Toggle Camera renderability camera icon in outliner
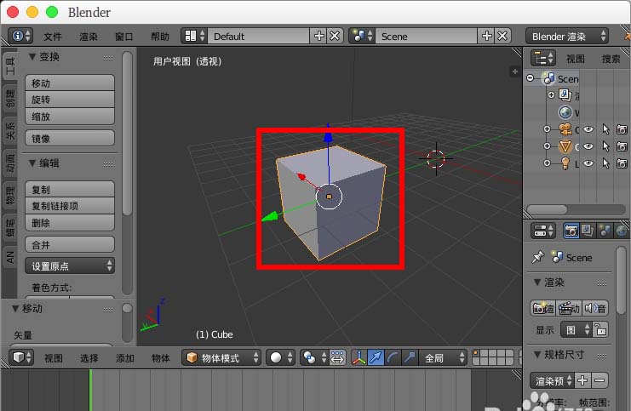The image size is (631, 411). pyautogui.click(x=622, y=129)
